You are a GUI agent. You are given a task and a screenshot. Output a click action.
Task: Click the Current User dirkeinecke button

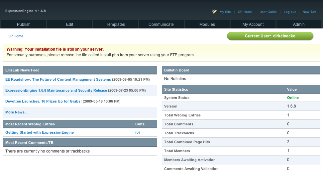270,36
